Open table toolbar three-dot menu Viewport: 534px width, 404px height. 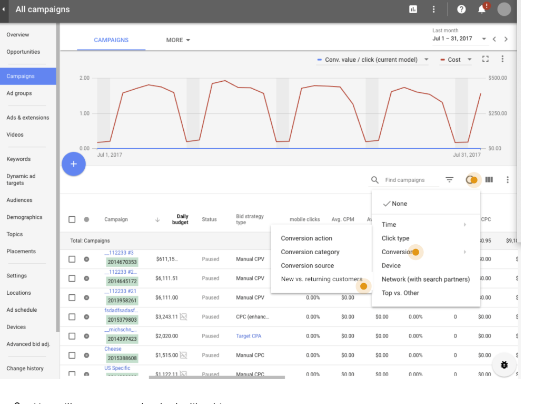(508, 180)
